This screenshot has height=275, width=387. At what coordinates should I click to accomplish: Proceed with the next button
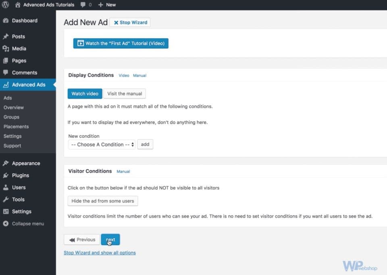coord(110,239)
